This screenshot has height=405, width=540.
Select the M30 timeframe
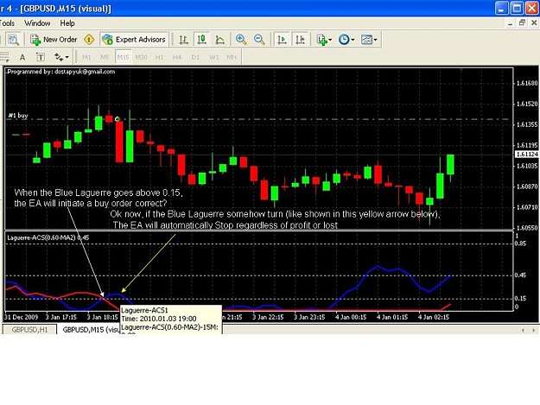[141, 57]
